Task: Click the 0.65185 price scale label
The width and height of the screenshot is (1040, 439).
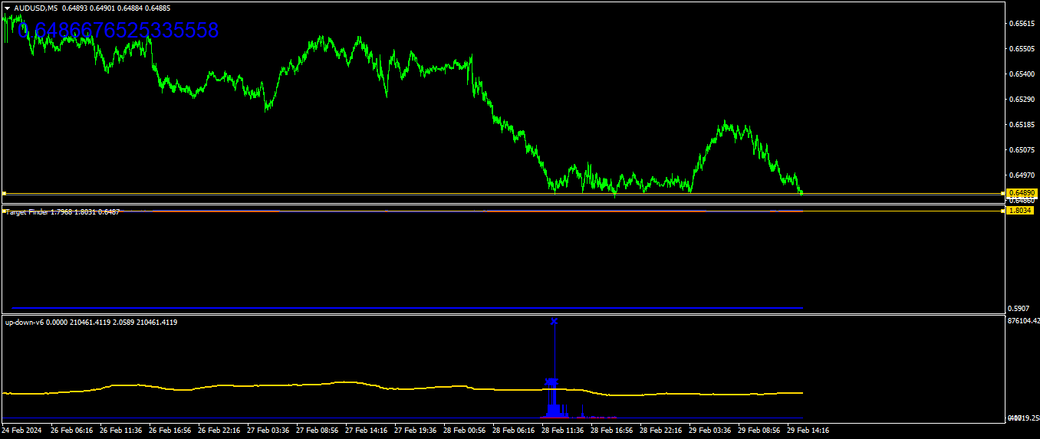Action: click(1022, 124)
